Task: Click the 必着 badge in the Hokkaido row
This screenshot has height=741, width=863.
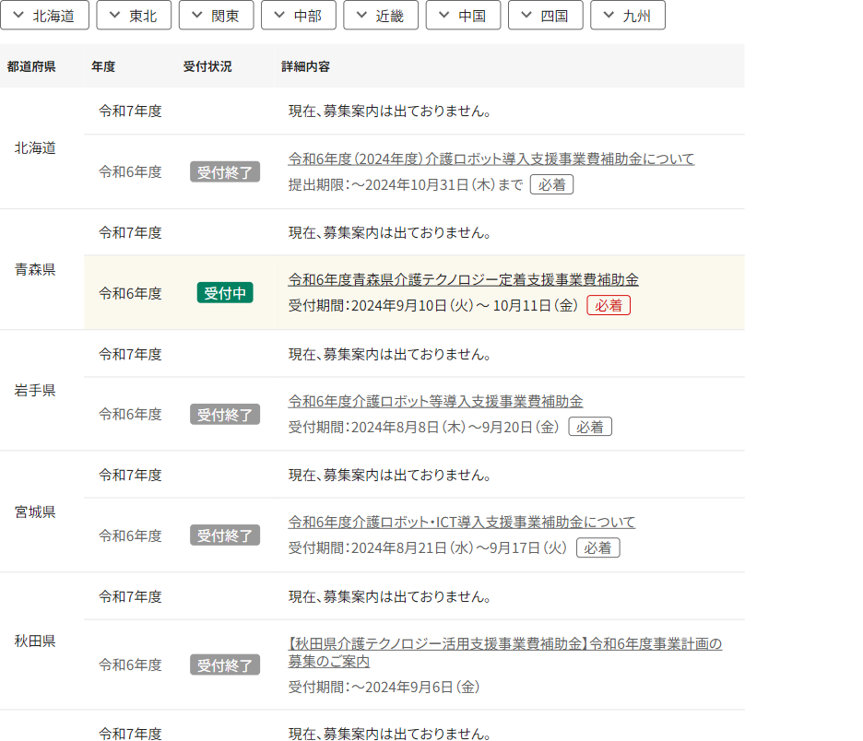Action: point(551,184)
